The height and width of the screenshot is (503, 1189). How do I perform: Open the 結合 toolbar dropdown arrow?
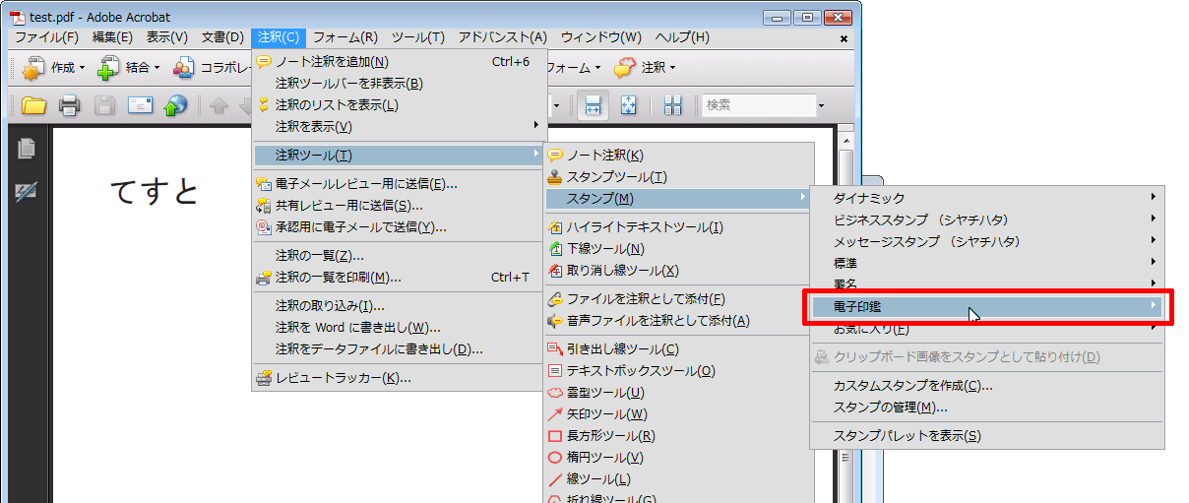click(157, 69)
